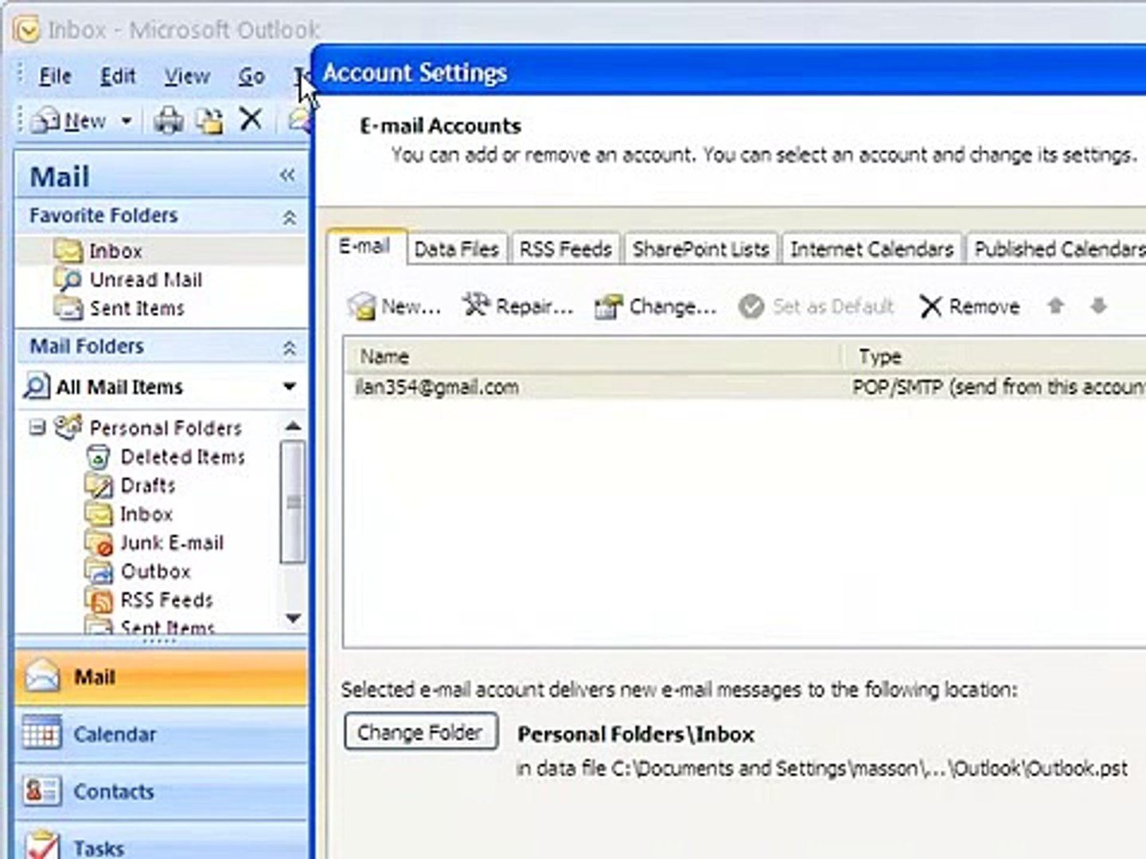Screen dimensions: 1146x859
Task: Click the Unread Mail search folder icon
Action: (x=68, y=280)
